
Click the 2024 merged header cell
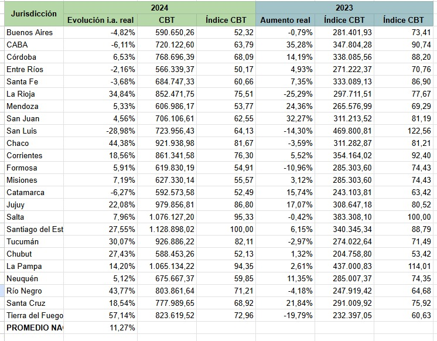pos(159,7)
